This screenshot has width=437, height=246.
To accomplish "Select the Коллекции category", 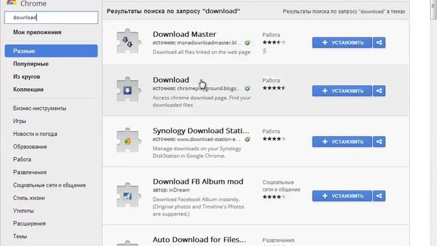I will tap(28, 90).
